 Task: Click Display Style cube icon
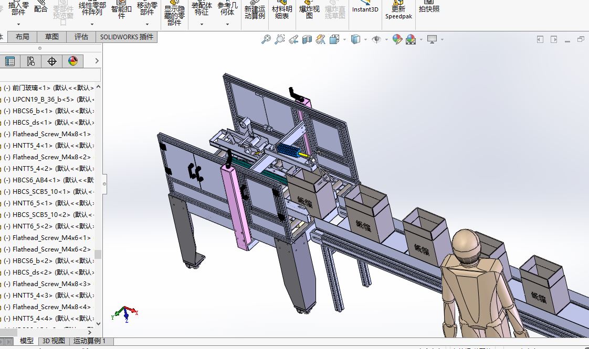(355, 39)
